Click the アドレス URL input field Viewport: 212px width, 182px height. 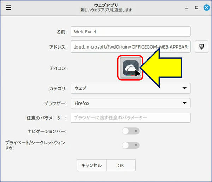(x=130, y=47)
